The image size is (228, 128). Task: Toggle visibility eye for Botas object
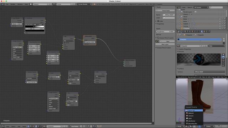point(220,19)
